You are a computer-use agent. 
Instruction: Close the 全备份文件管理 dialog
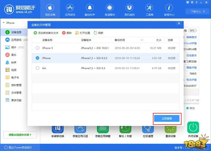coord(179,23)
